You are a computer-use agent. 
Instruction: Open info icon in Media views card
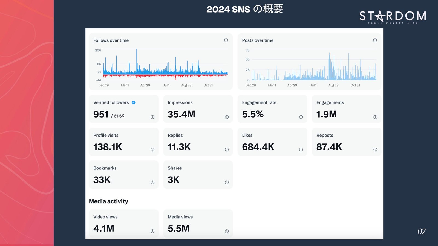tap(227, 231)
